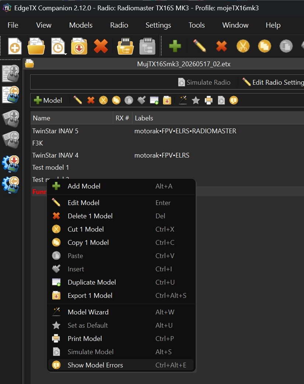This screenshot has width=304, height=384.
Task: Click the gear icon with red arrow, left sidebar
Action: point(11,163)
